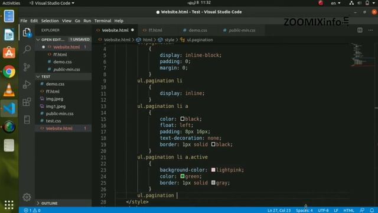Open the Terminal menu
The width and height of the screenshot is (378, 213).
coord(103,21)
